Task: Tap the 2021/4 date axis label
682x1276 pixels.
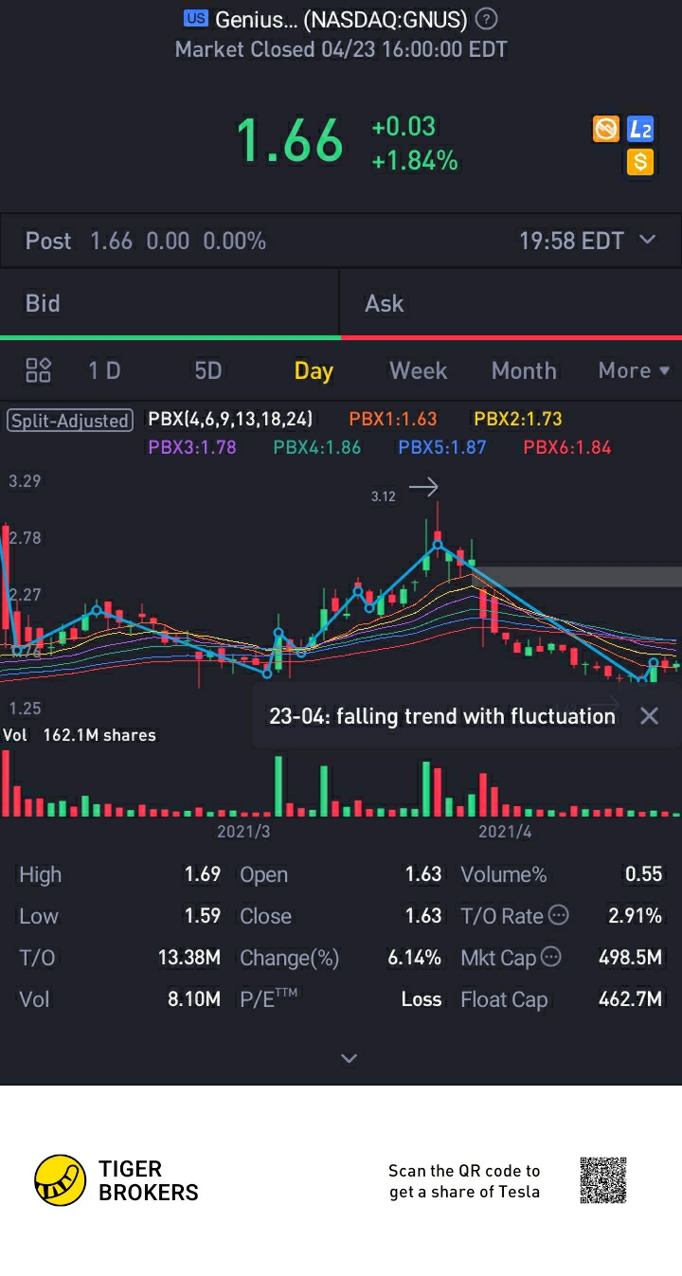Action: pos(505,832)
